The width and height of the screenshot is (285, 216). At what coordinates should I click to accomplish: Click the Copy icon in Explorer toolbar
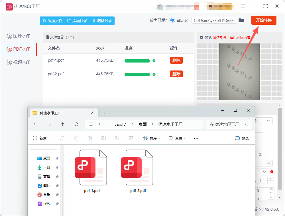click(76, 138)
